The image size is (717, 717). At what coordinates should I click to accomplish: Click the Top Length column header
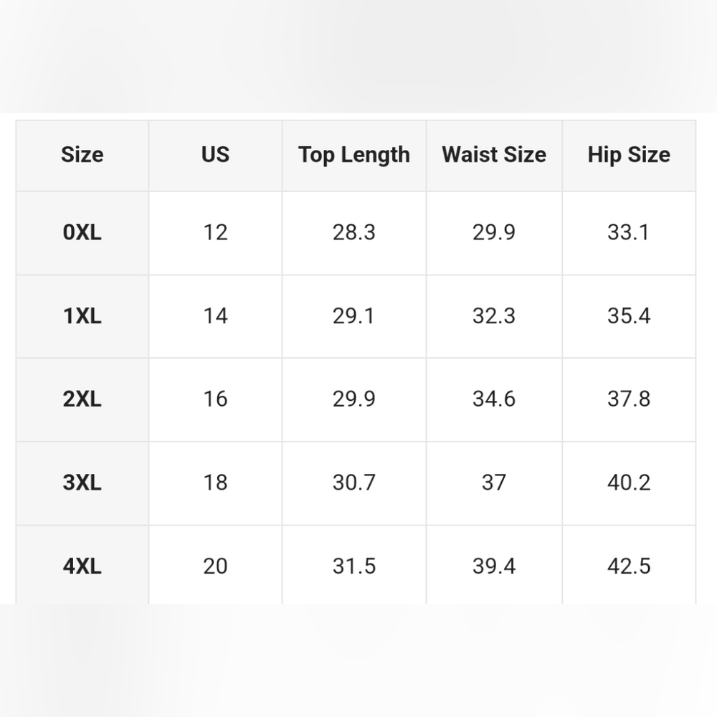pos(354,155)
